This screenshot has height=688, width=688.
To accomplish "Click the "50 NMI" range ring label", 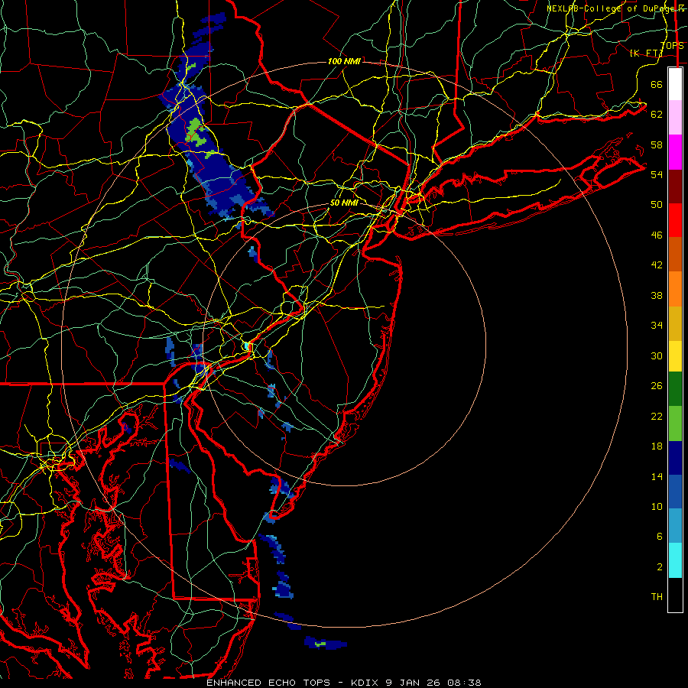I will [343, 203].
